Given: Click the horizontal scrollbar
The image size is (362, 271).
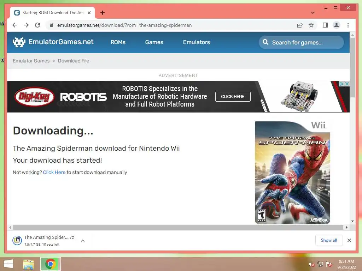Looking at the screenshot, I should click(178, 228).
